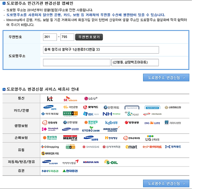
Task: Click the SK telecom logo
Action: 70,99
